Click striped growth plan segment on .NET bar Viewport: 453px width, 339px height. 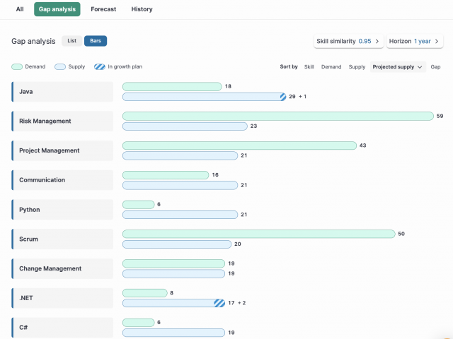[219, 303]
